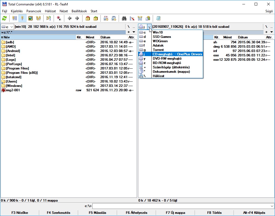Open Hálózat entry in the drive list
275x216 pixels.
[171, 76]
